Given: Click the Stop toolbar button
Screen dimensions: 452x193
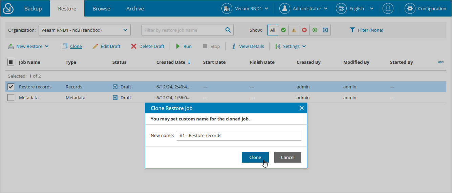Looking at the screenshot, I should [211, 46].
